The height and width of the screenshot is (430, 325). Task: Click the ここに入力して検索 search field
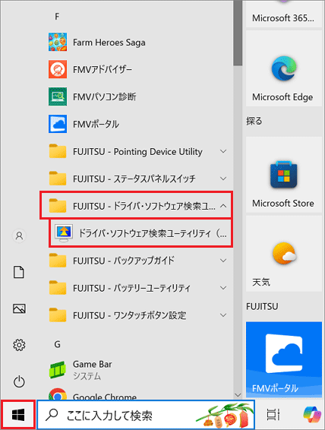pyautogui.click(x=146, y=415)
